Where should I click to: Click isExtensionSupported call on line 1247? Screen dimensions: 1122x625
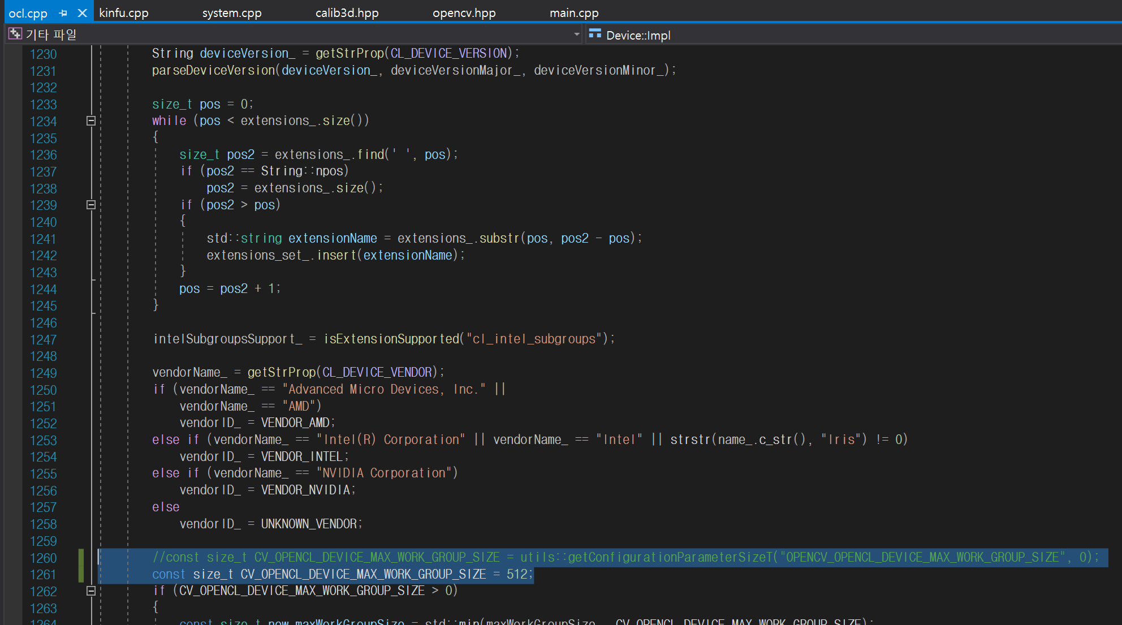click(391, 339)
